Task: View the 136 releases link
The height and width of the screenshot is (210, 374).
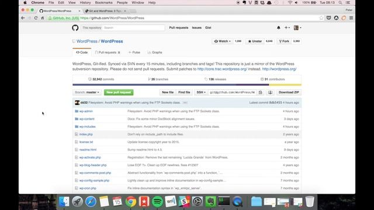Action: [215, 79]
